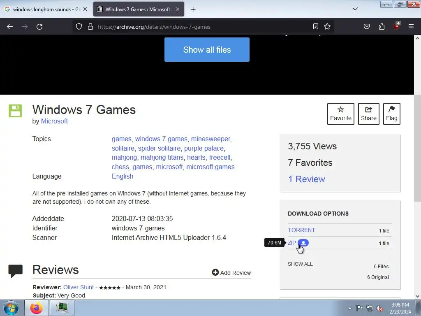Open the Windows Start menu orb

[11, 308]
